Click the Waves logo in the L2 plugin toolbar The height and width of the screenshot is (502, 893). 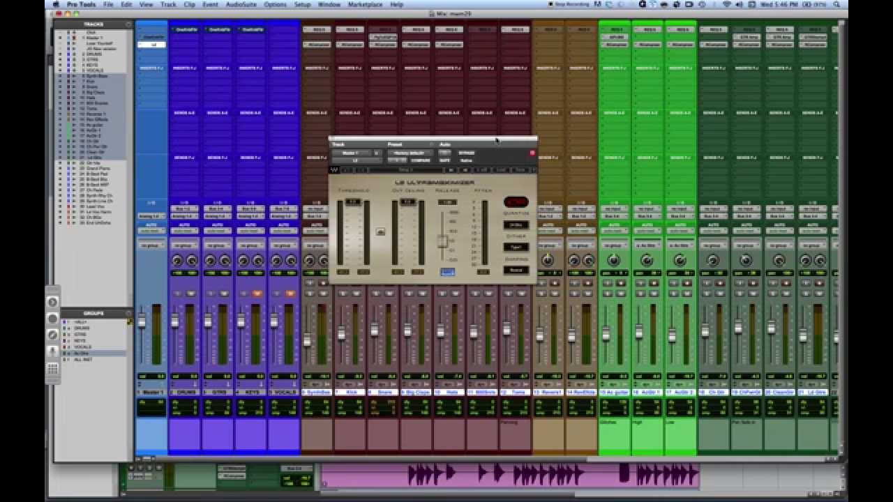(334, 169)
